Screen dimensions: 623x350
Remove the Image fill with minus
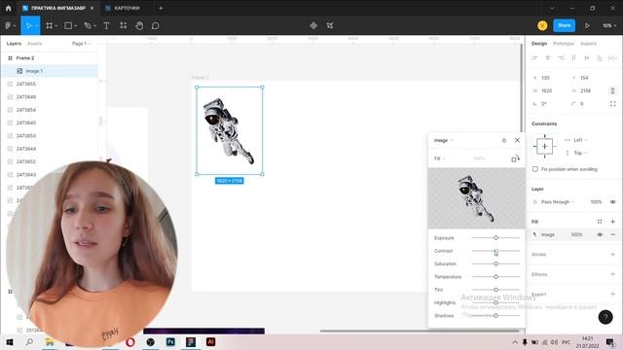point(612,234)
